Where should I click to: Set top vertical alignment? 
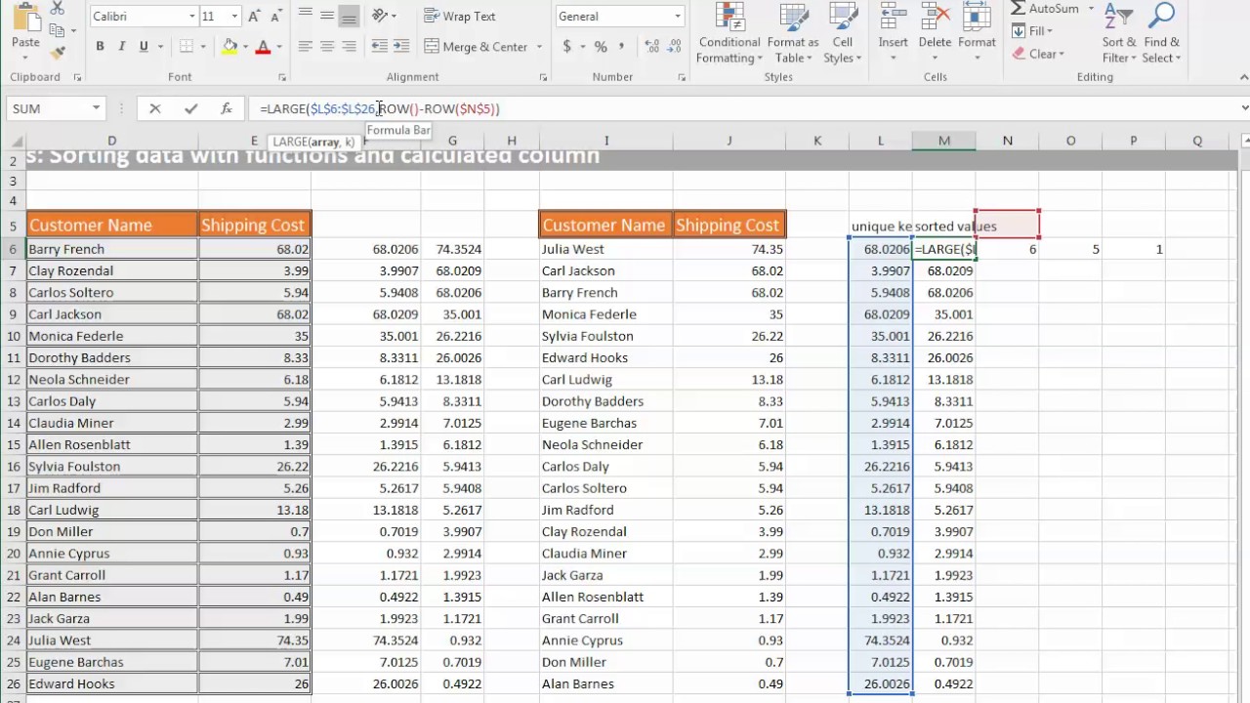(x=305, y=16)
